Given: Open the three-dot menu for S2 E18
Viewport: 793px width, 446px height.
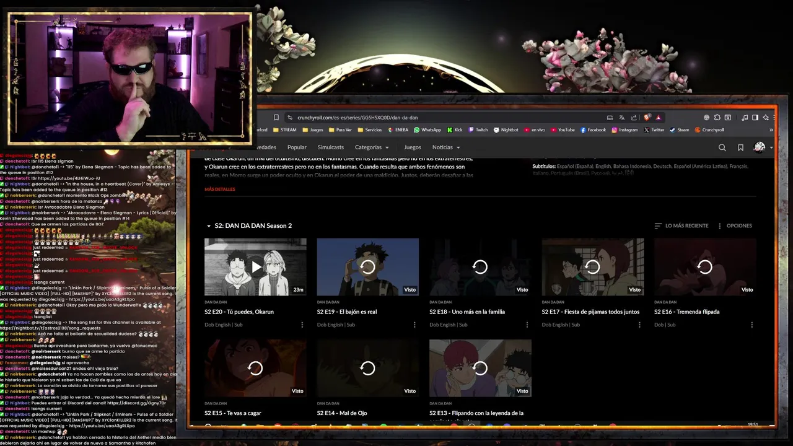Looking at the screenshot, I should tap(527, 325).
